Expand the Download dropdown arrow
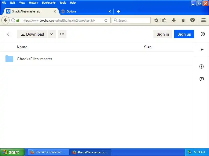 [52, 34]
